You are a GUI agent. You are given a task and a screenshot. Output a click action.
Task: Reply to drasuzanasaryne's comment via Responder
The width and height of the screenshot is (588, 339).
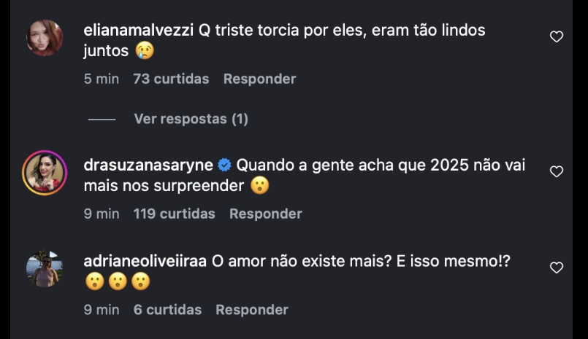point(265,214)
